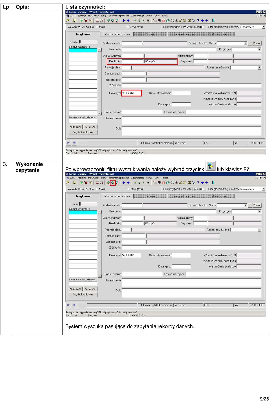Click Opis text area in second screenshot
Image resolution: width=270 pixels, height=401 pixels.
point(192,293)
